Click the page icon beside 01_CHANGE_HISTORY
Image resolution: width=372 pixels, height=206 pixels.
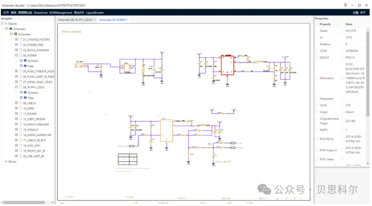[x=21, y=39]
